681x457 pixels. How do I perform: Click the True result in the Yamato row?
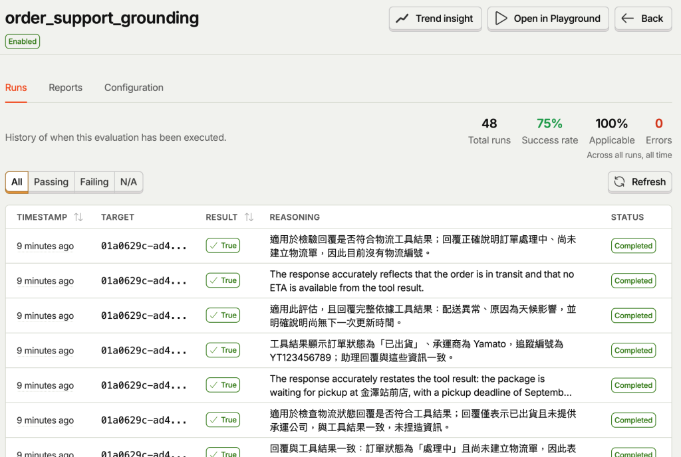[223, 350]
